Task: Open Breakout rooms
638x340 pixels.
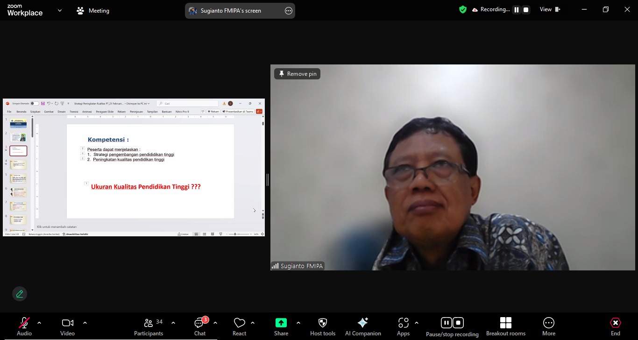Action: (505, 323)
